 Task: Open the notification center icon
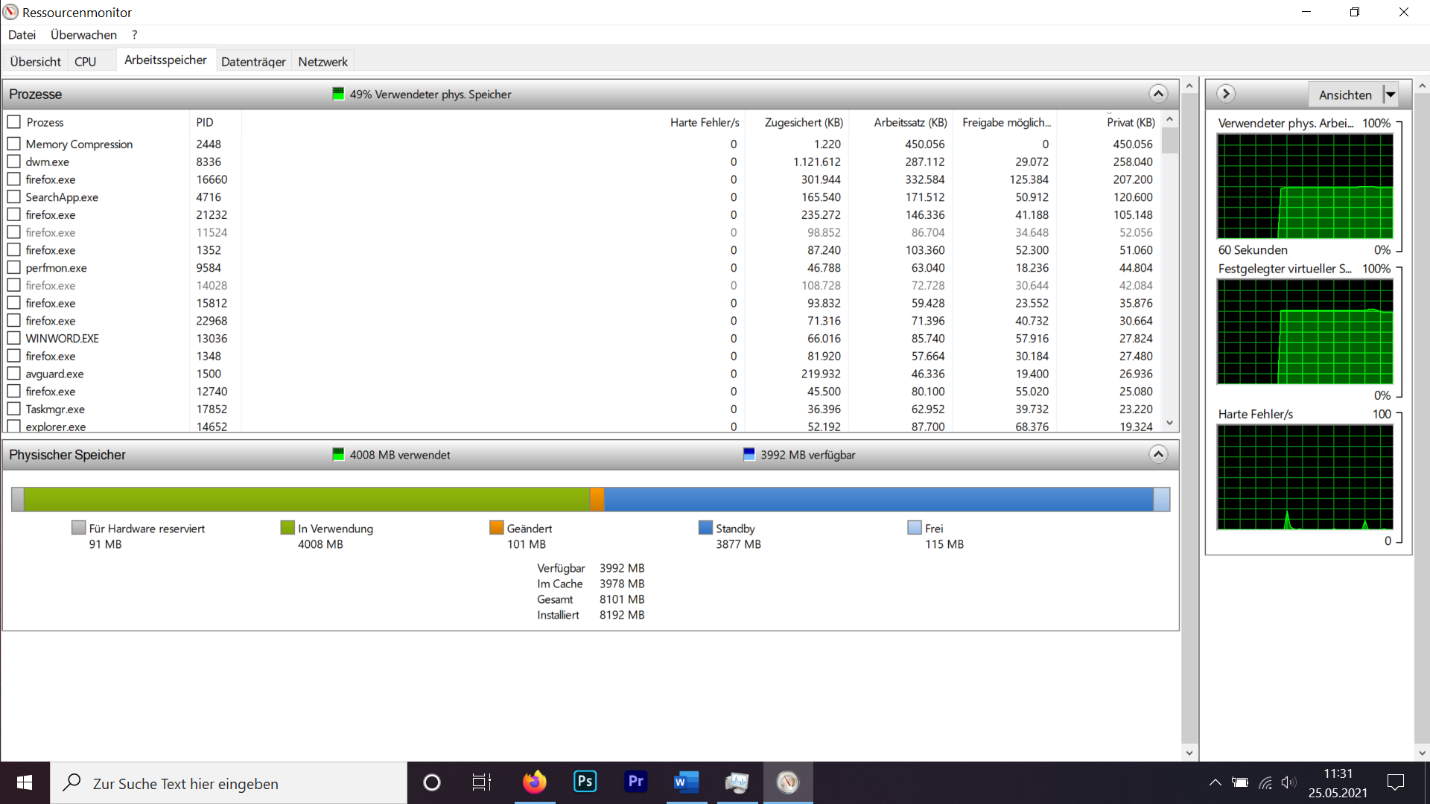pos(1396,782)
